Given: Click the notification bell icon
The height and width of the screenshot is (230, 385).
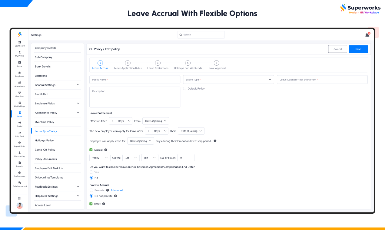Looking at the screenshot, I should 367,35.
